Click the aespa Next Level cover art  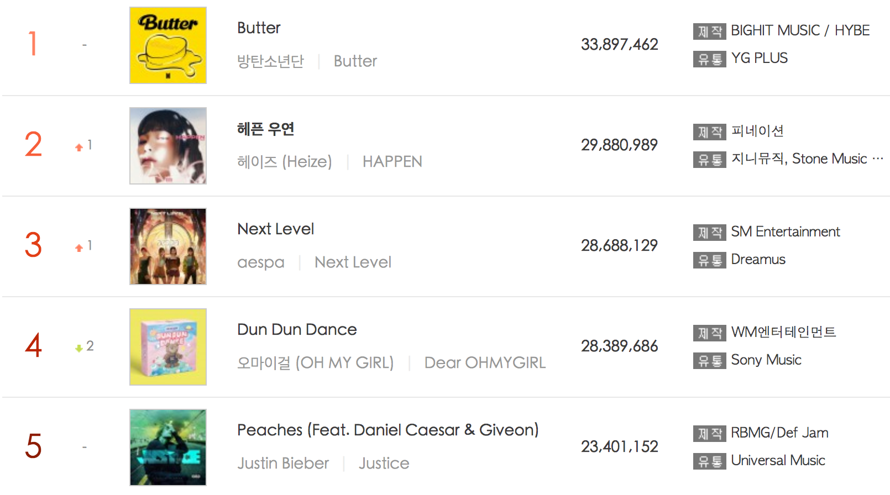[x=167, y=246]
